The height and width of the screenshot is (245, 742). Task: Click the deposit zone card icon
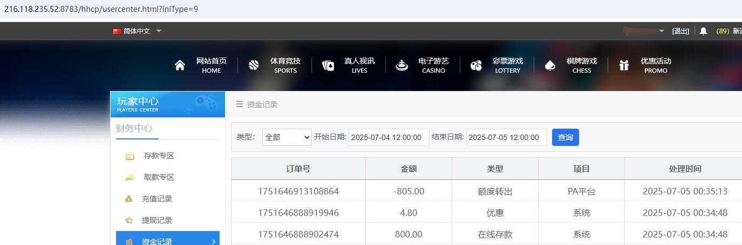130,156
